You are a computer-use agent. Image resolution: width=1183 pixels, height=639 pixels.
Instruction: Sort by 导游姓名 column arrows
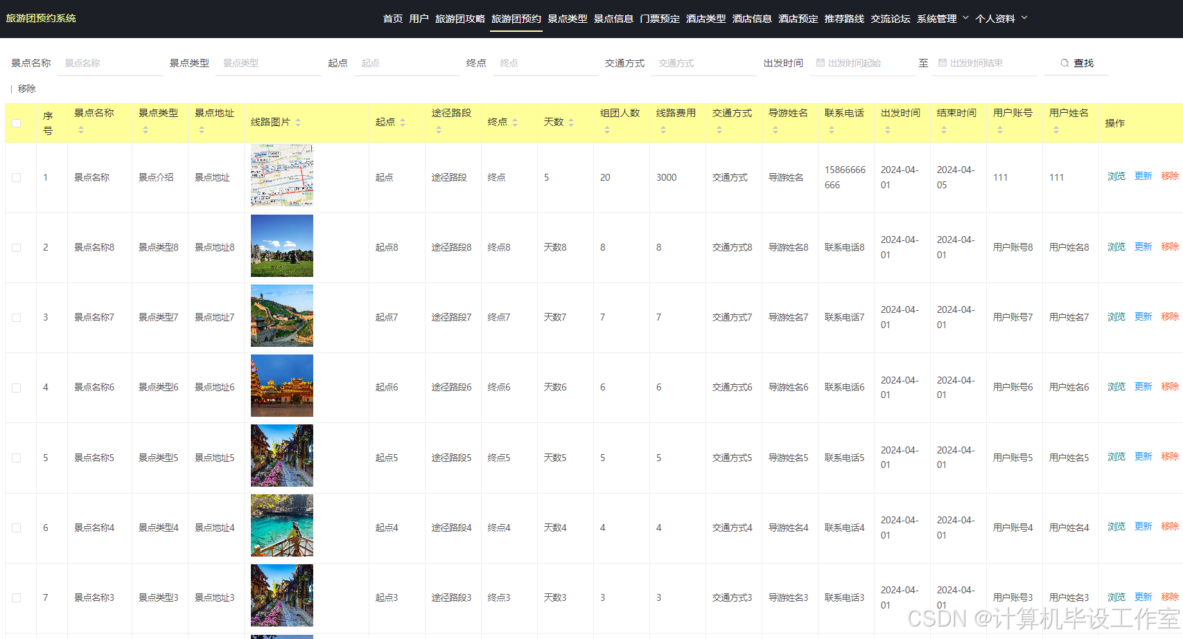[x=775, y=129]
